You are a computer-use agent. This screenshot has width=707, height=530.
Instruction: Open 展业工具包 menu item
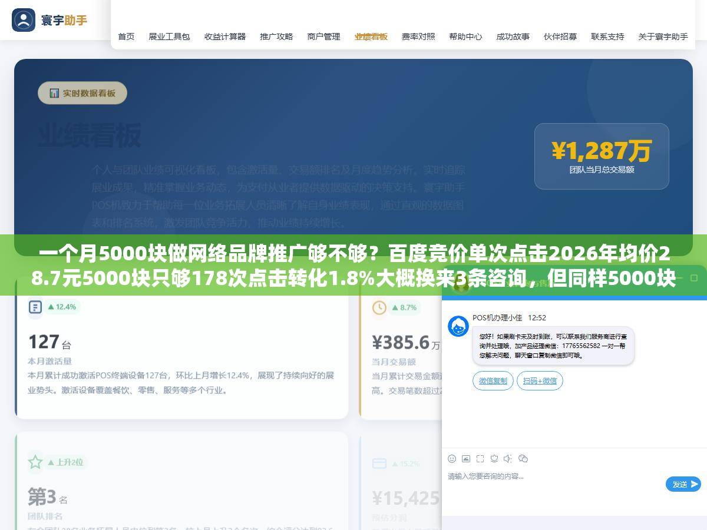pos(169,37)
